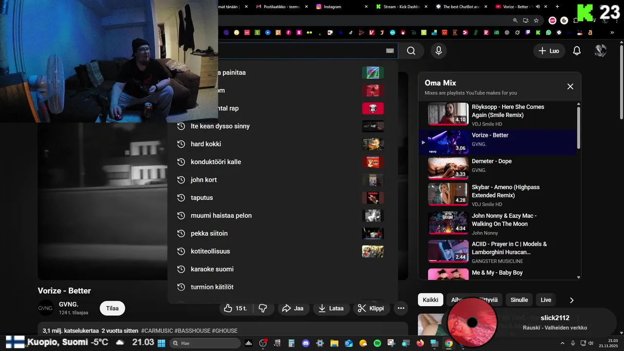624x351 pixels.
Task: Close the Oma Mix playlist panel
Action: pos(570,86)
